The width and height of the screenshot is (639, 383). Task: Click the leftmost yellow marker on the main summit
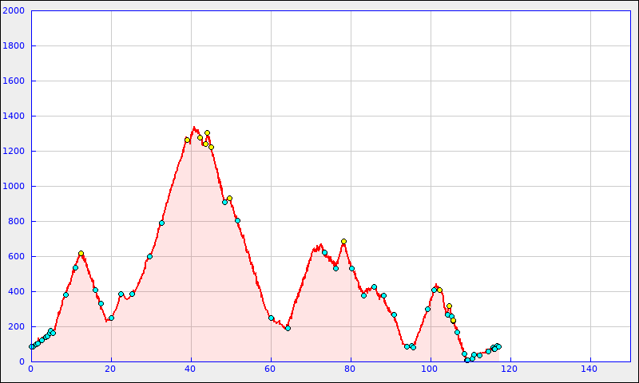coord(187,140)
